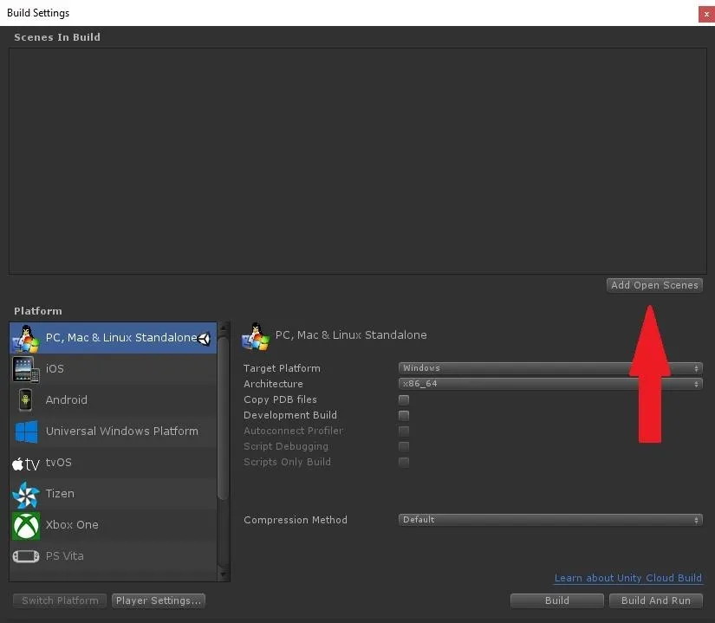
Task: Click the PC, Mac & Linux Standalone platform icon
Action: coord(25,339)
